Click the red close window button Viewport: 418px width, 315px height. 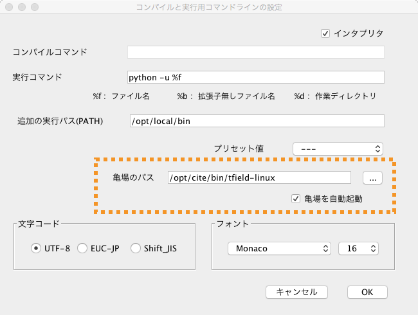pyautogui.click(x=9, y=7)
